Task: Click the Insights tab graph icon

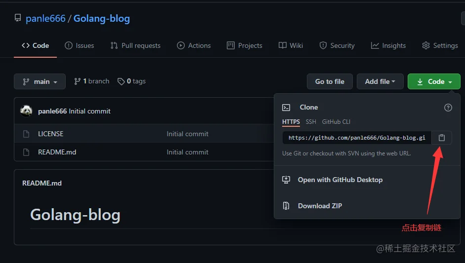Action: click(375, 45)
